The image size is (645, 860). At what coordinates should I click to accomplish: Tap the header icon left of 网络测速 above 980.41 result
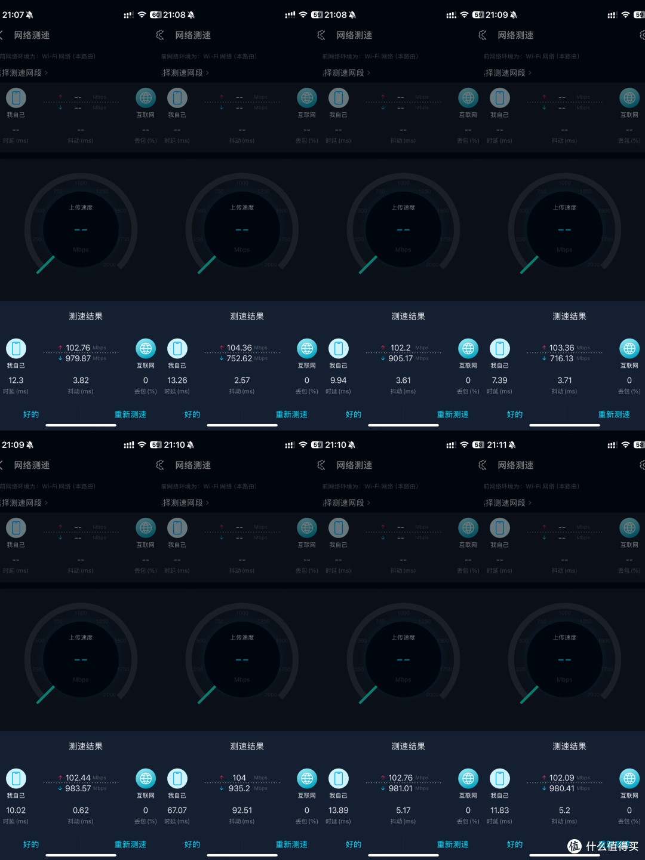[483, 465]
